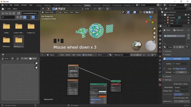Adjust the Strength 1.000 slider
This screenshot has height=107, width=191.
click(181, 72)
